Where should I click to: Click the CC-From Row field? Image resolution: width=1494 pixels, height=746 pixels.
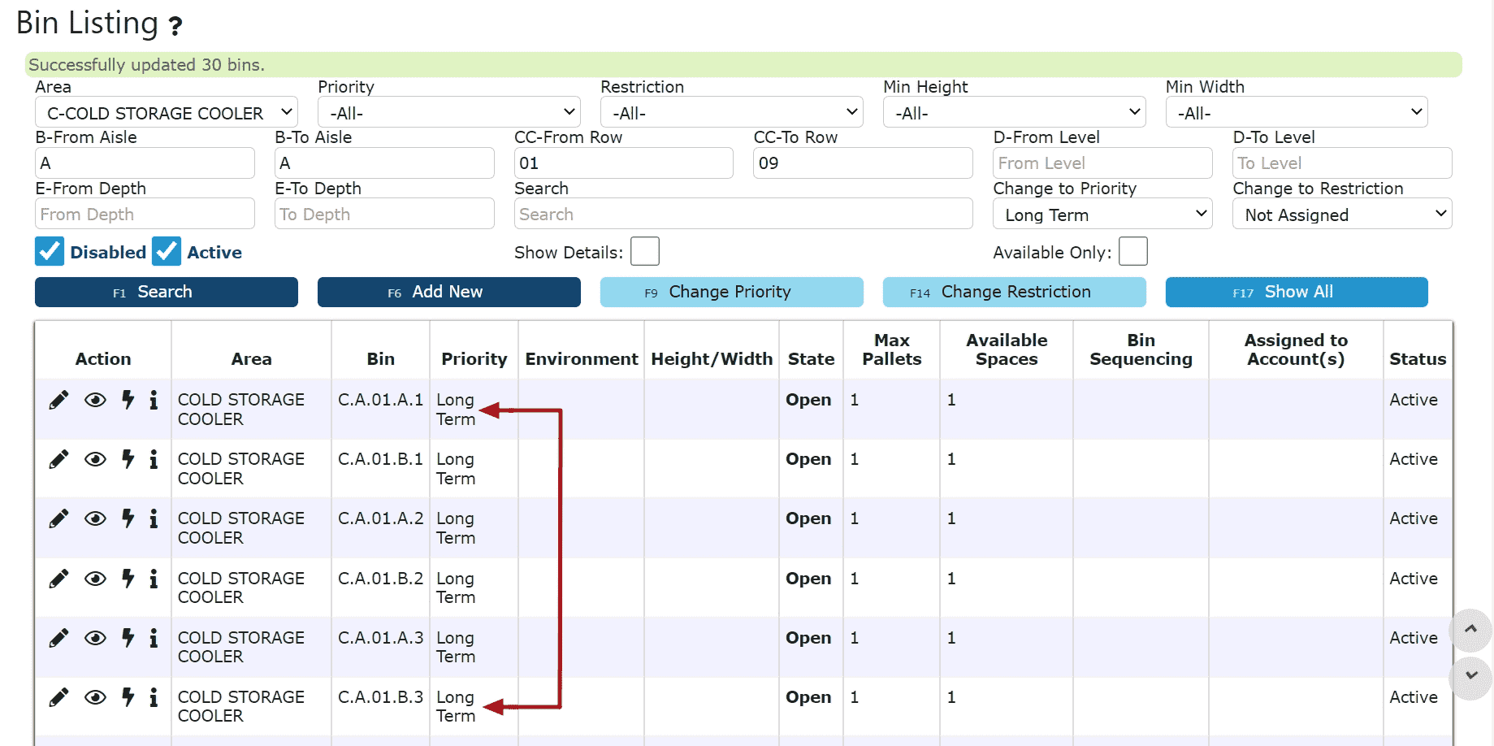point(624,163)
